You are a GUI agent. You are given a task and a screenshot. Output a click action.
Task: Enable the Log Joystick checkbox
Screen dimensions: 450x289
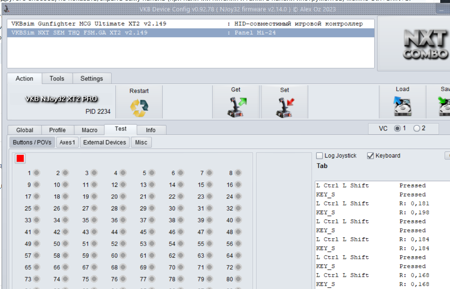[x=319, y=156]
